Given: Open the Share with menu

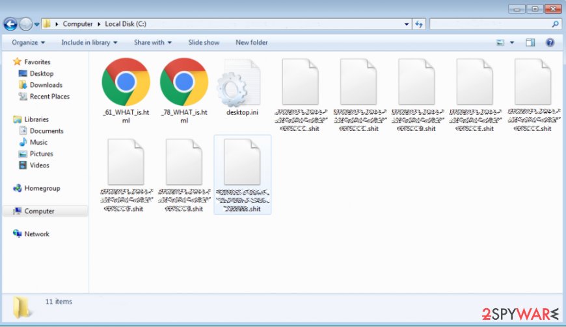Looking at the screenshot, I should [153, 42].
